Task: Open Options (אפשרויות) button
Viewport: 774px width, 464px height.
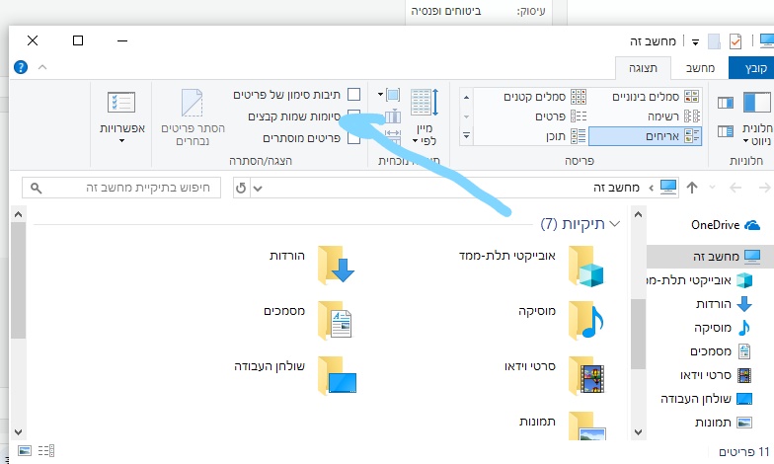Action: (x=122, y=117)
